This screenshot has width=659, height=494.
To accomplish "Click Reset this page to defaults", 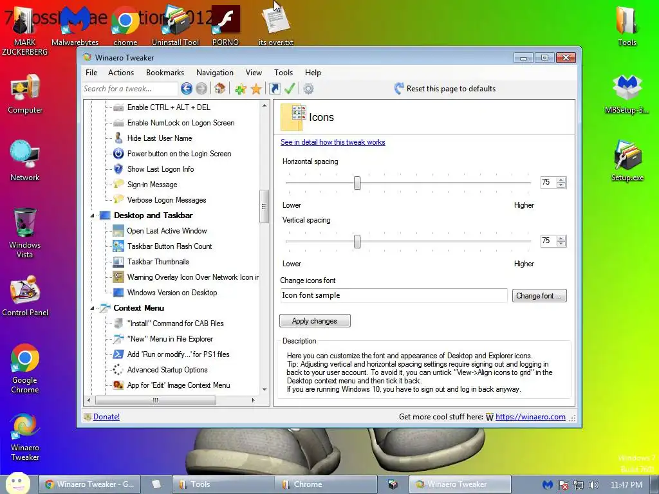I will click(x=445, y=89).
